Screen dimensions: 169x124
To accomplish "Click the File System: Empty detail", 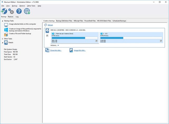I will point(11,49).
